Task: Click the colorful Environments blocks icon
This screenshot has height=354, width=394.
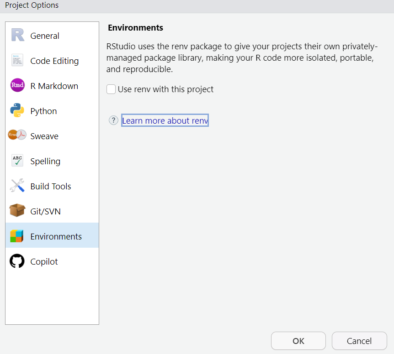Action: click(x=17, y=236)
